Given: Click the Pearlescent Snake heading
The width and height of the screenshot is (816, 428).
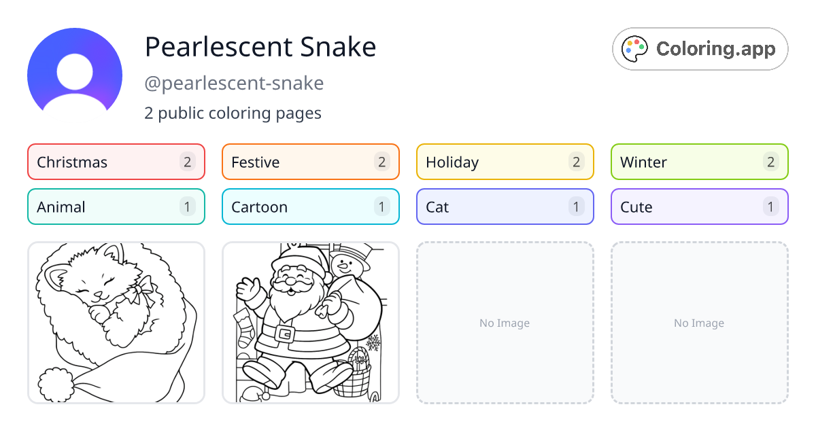Looking at the screenshot, I should click(x=260, y=47).
